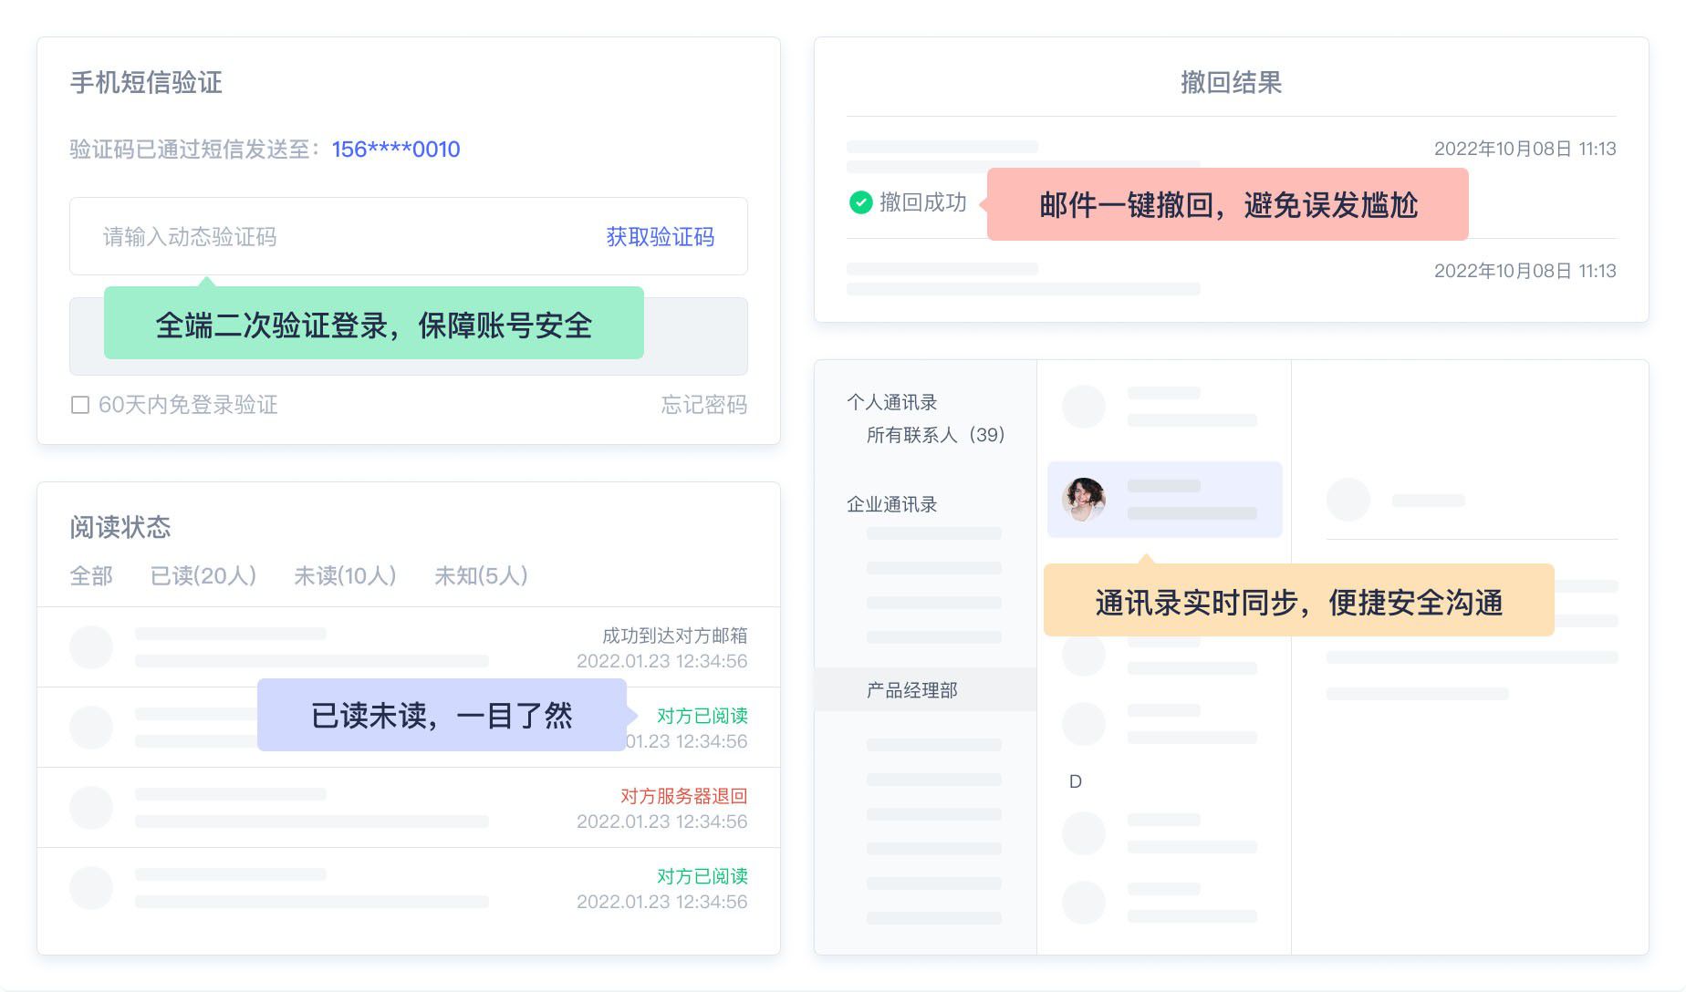Switch to the 已读(20人) tab
The image size is (1686, 992).
[203, 575]
